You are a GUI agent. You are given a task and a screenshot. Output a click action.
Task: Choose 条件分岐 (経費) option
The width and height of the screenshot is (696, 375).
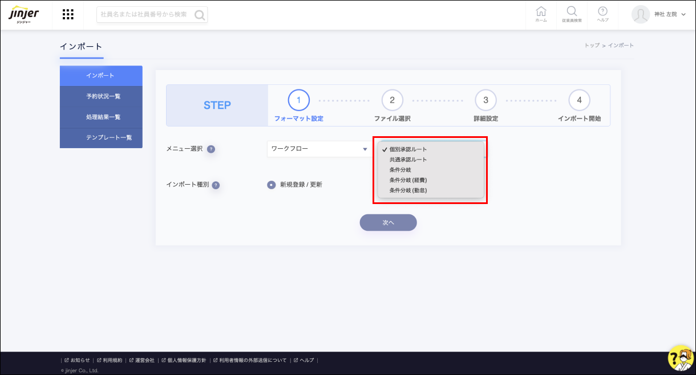coord(408,180)
